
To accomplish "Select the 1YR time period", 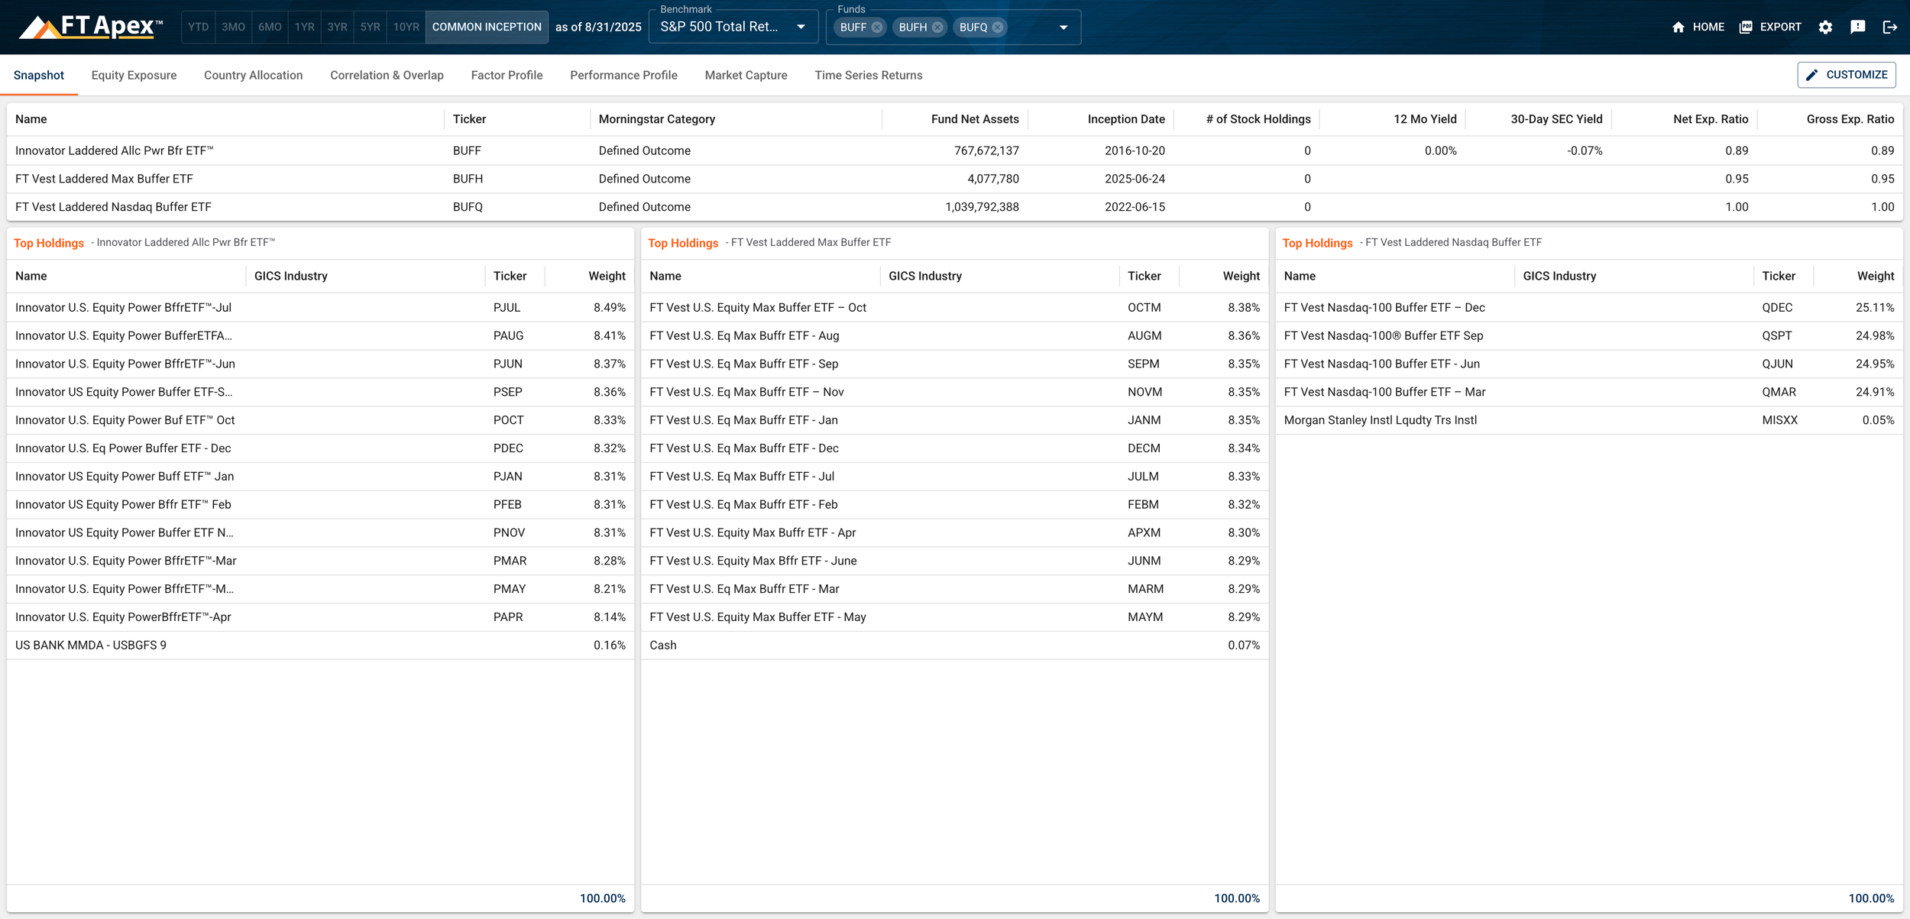I will tap(304, 28).
